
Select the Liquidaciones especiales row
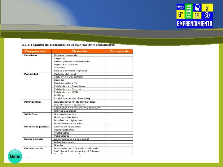[78, 105]
